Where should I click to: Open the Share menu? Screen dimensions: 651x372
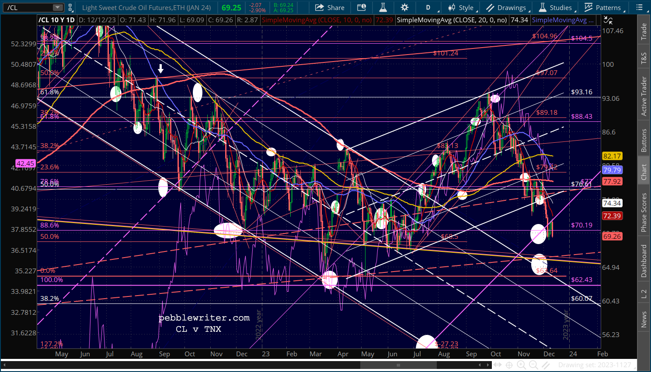coord(330,7)
